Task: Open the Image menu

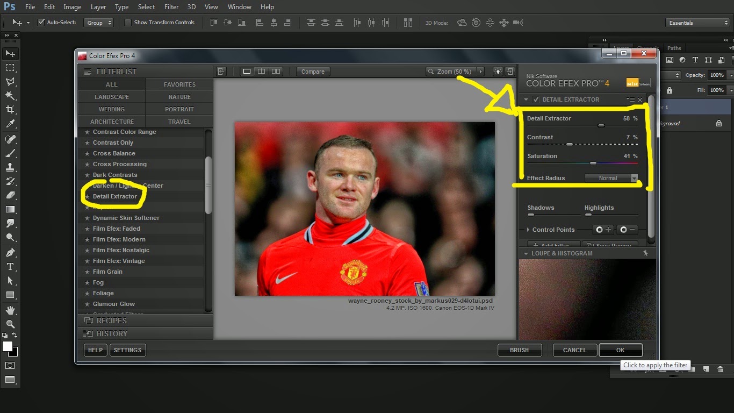Action: 73,7
